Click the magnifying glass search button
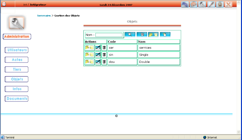This screenshot has width=242, height=140. (130, 34)
